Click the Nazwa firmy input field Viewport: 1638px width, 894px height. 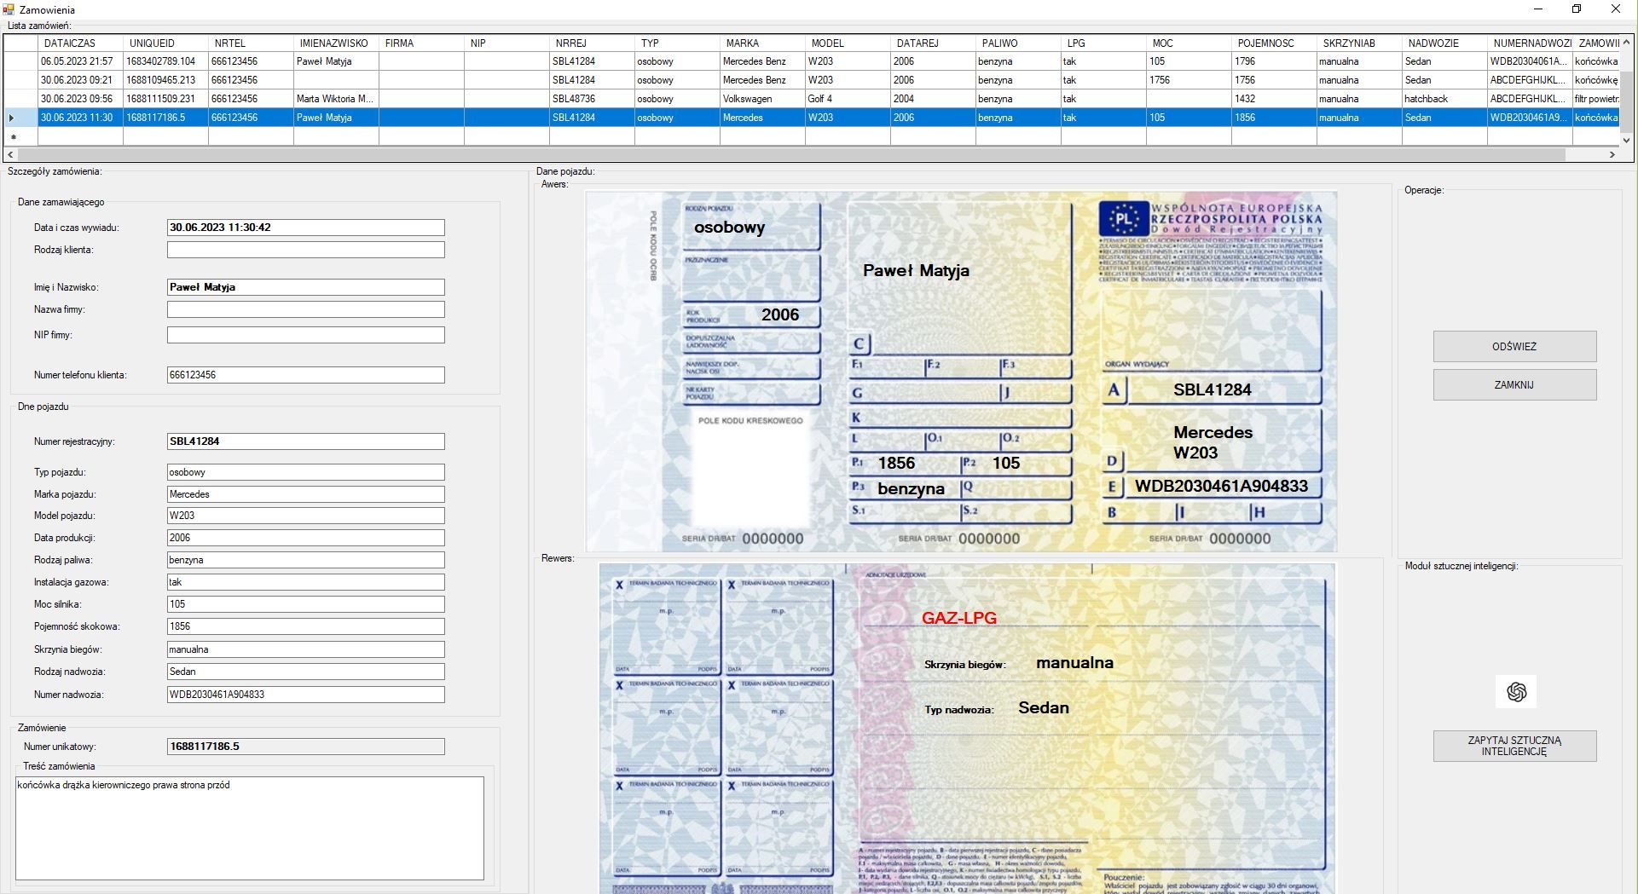coord(305,309)
